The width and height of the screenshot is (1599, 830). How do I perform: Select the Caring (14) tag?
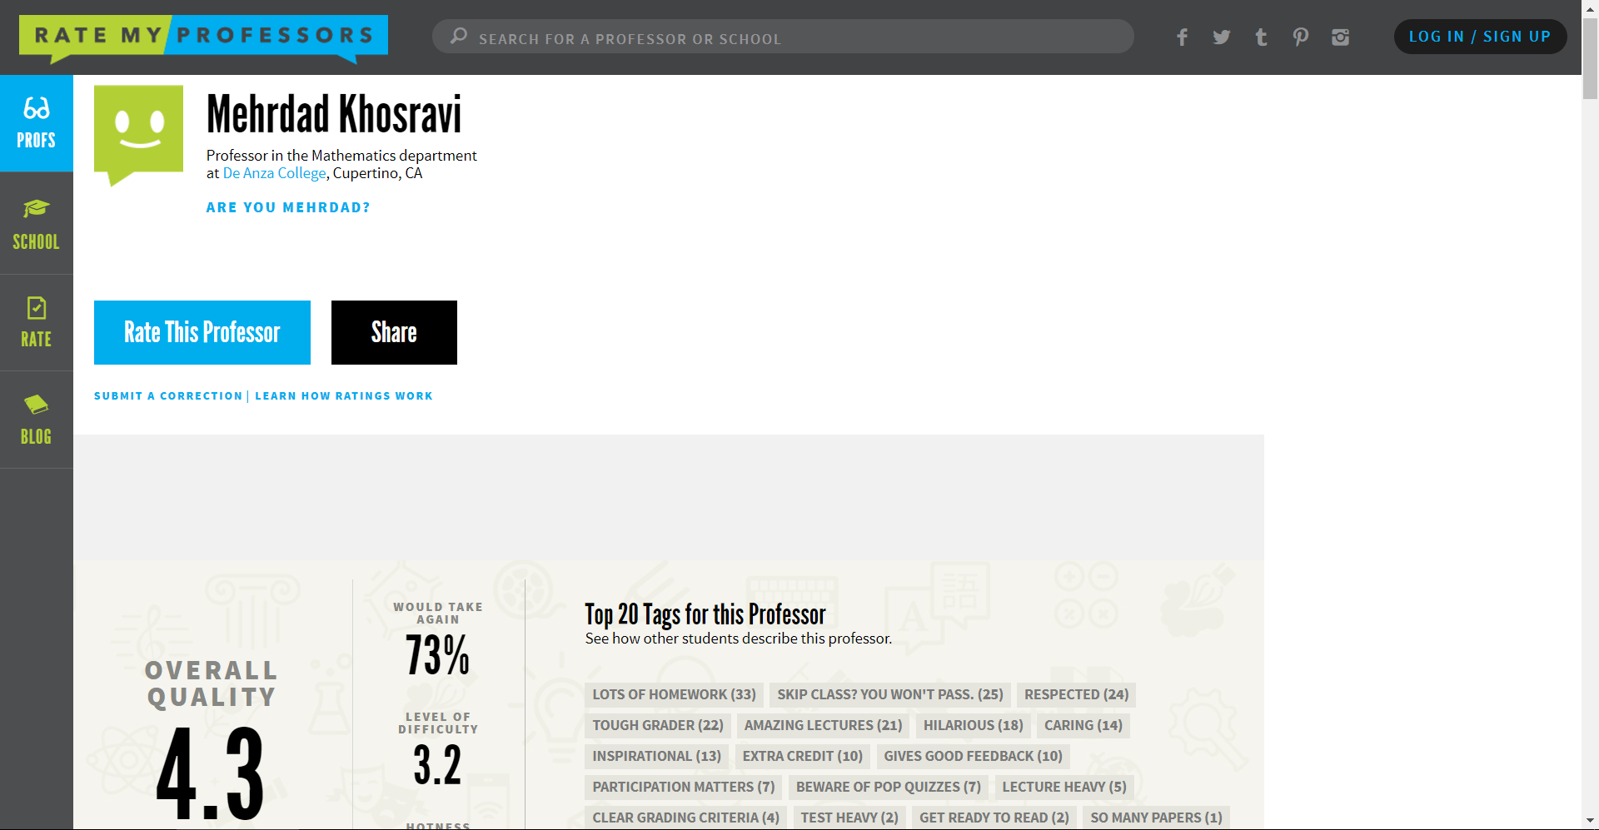pos(1083,725)
